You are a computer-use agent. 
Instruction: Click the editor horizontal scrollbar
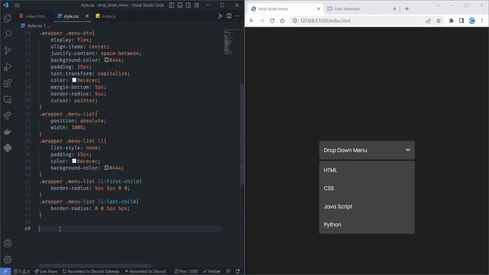point(95,266)
